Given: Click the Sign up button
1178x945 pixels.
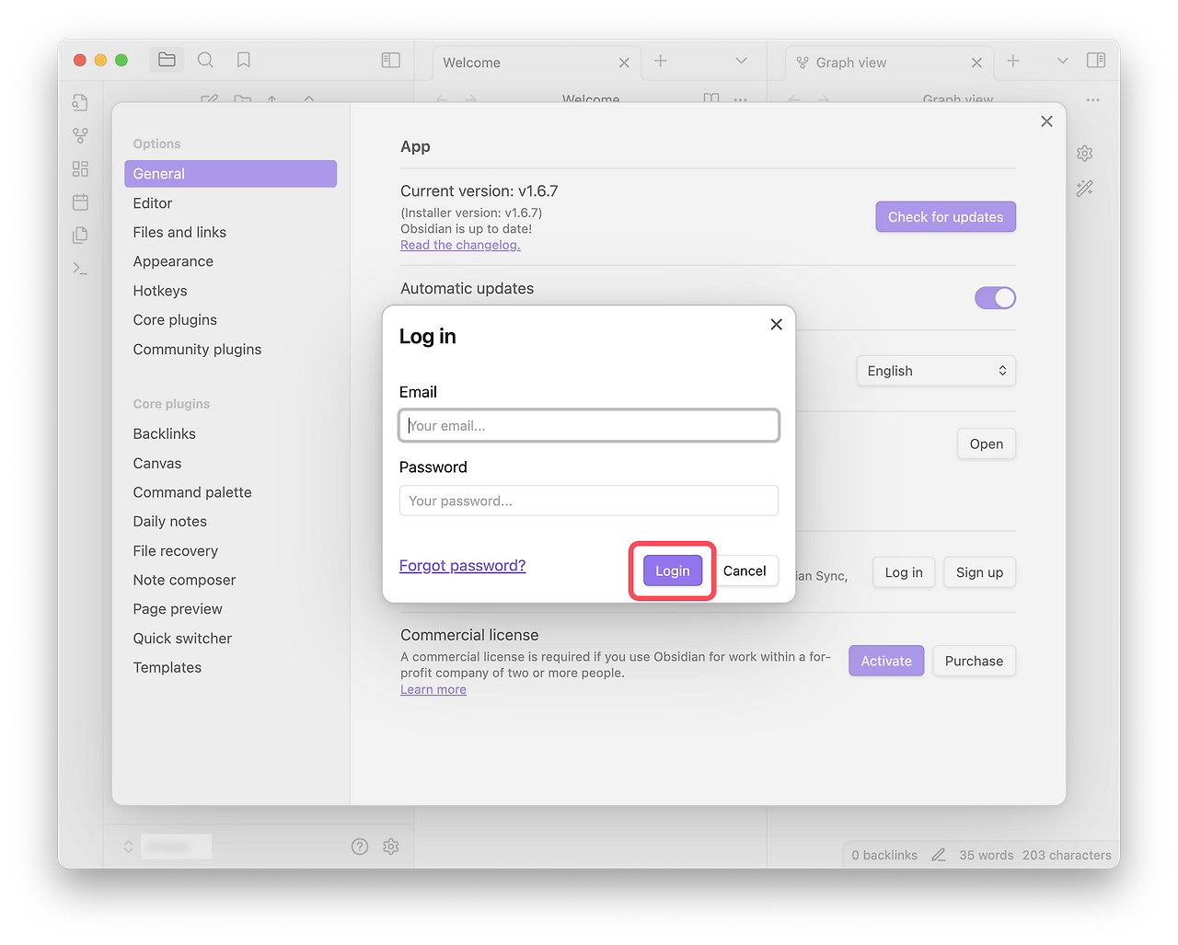Looking at the screenshot, I should [980, 572].
